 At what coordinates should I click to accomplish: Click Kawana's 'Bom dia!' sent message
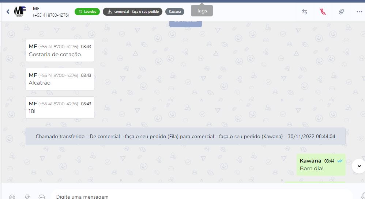coord(321,165)
